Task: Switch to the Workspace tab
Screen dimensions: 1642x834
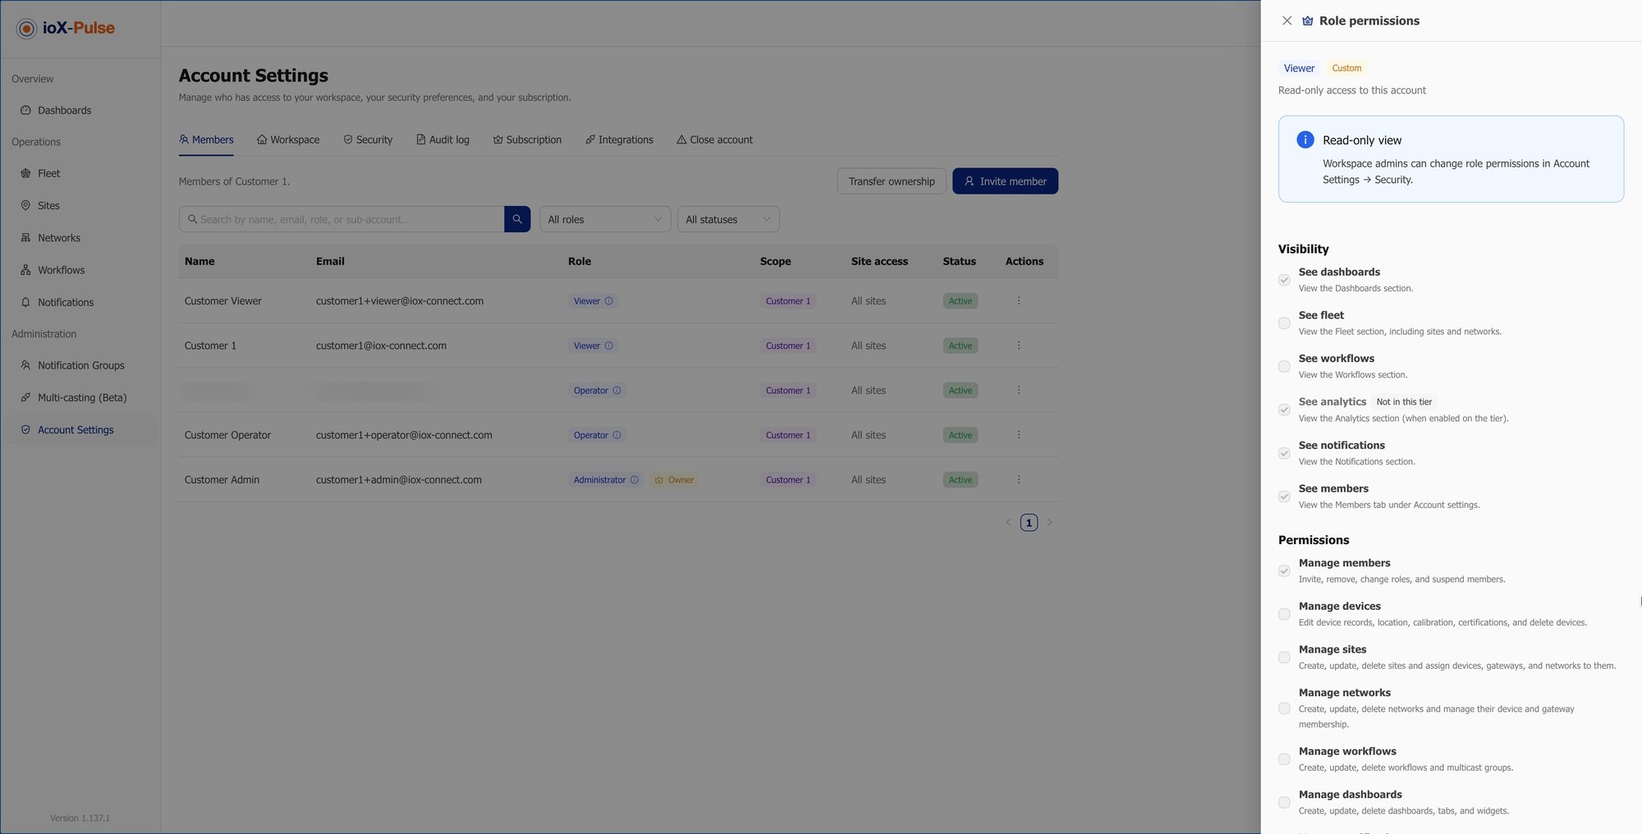Action: 288,140
